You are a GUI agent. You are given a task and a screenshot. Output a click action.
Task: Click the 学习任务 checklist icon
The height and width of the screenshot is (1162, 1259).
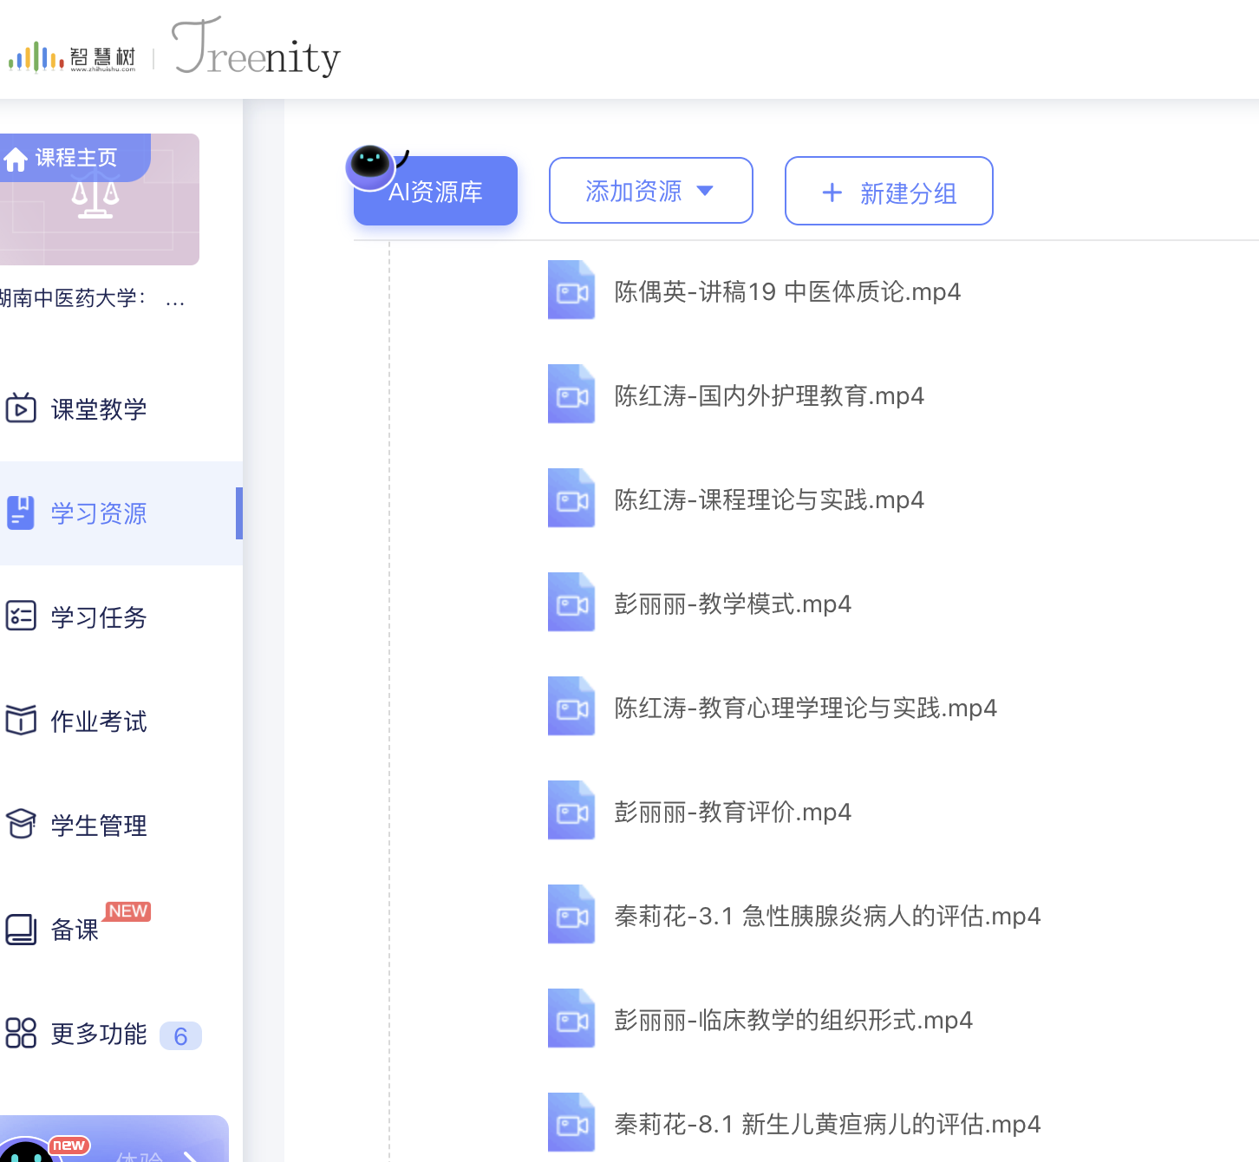click(21, 617)
